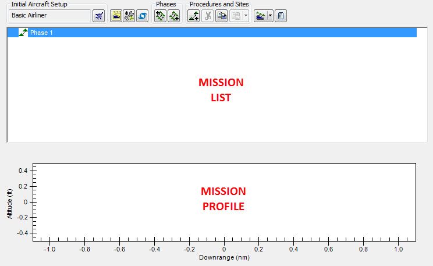Click the wrench and fuel tools icon
Image resolution: width=433 pixels, height=266 pixels.
click(129, 16)
